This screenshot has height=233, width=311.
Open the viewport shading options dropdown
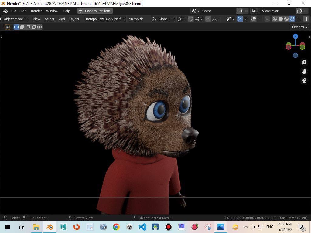click(x=298, y=19)
